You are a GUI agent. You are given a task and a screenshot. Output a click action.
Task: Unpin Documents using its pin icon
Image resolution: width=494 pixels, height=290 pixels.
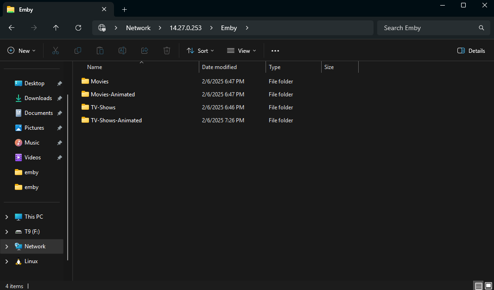point(59,113)
